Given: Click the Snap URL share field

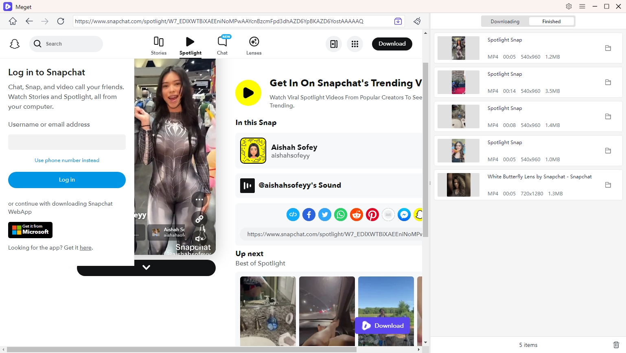Looking at the screenshot, I should (x=331, y=234).
